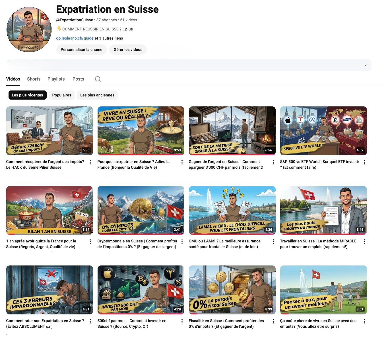Click three-dot menu beside CMU ou LAMal video
The width and height of the screenshot is (386, 344).
tap(273, 242)
